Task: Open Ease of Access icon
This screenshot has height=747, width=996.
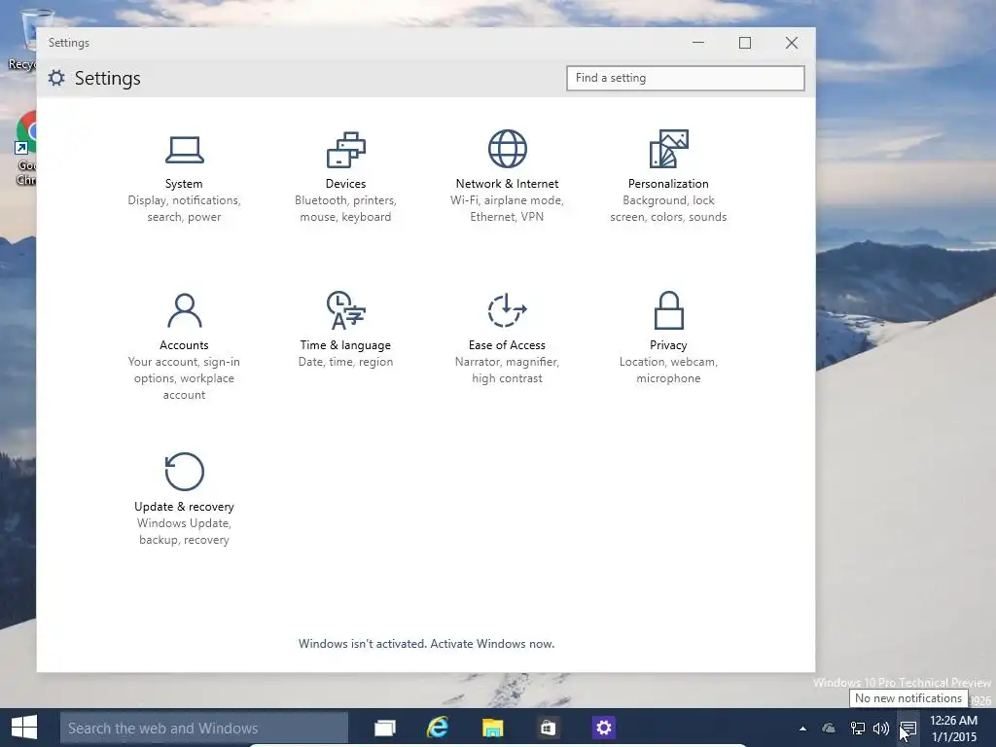Action: coord(507,310)
